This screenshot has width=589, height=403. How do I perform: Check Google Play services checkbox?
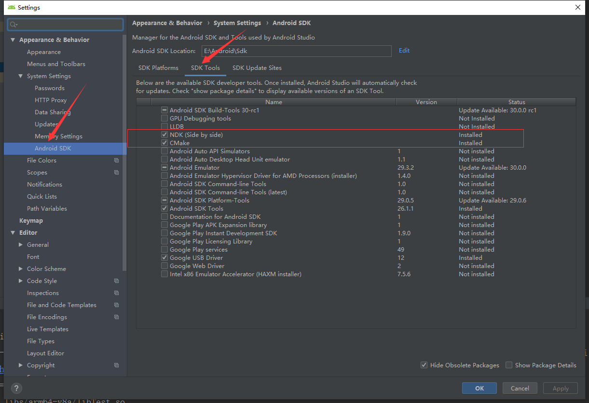click(164, 250)
